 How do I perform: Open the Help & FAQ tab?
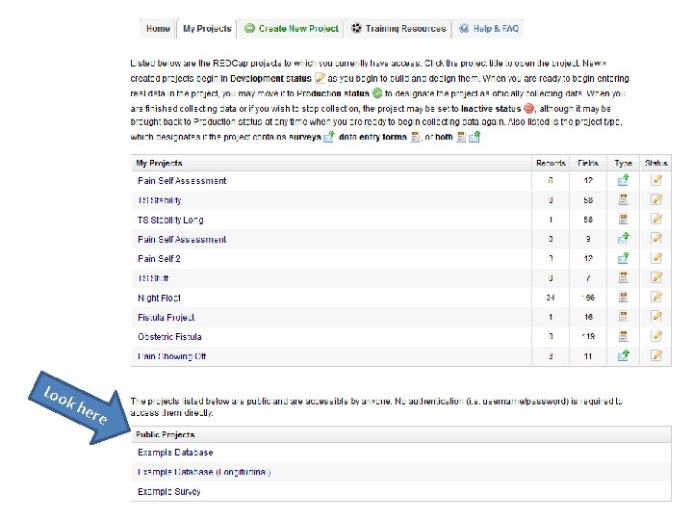(488, 29)
